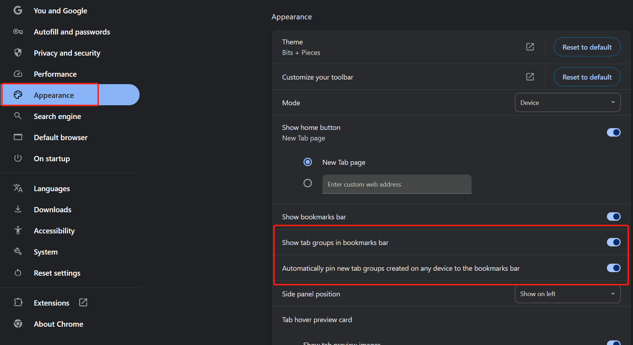
Task: Toggle the Show tab preview images switch
Action: tap(614, 343)
